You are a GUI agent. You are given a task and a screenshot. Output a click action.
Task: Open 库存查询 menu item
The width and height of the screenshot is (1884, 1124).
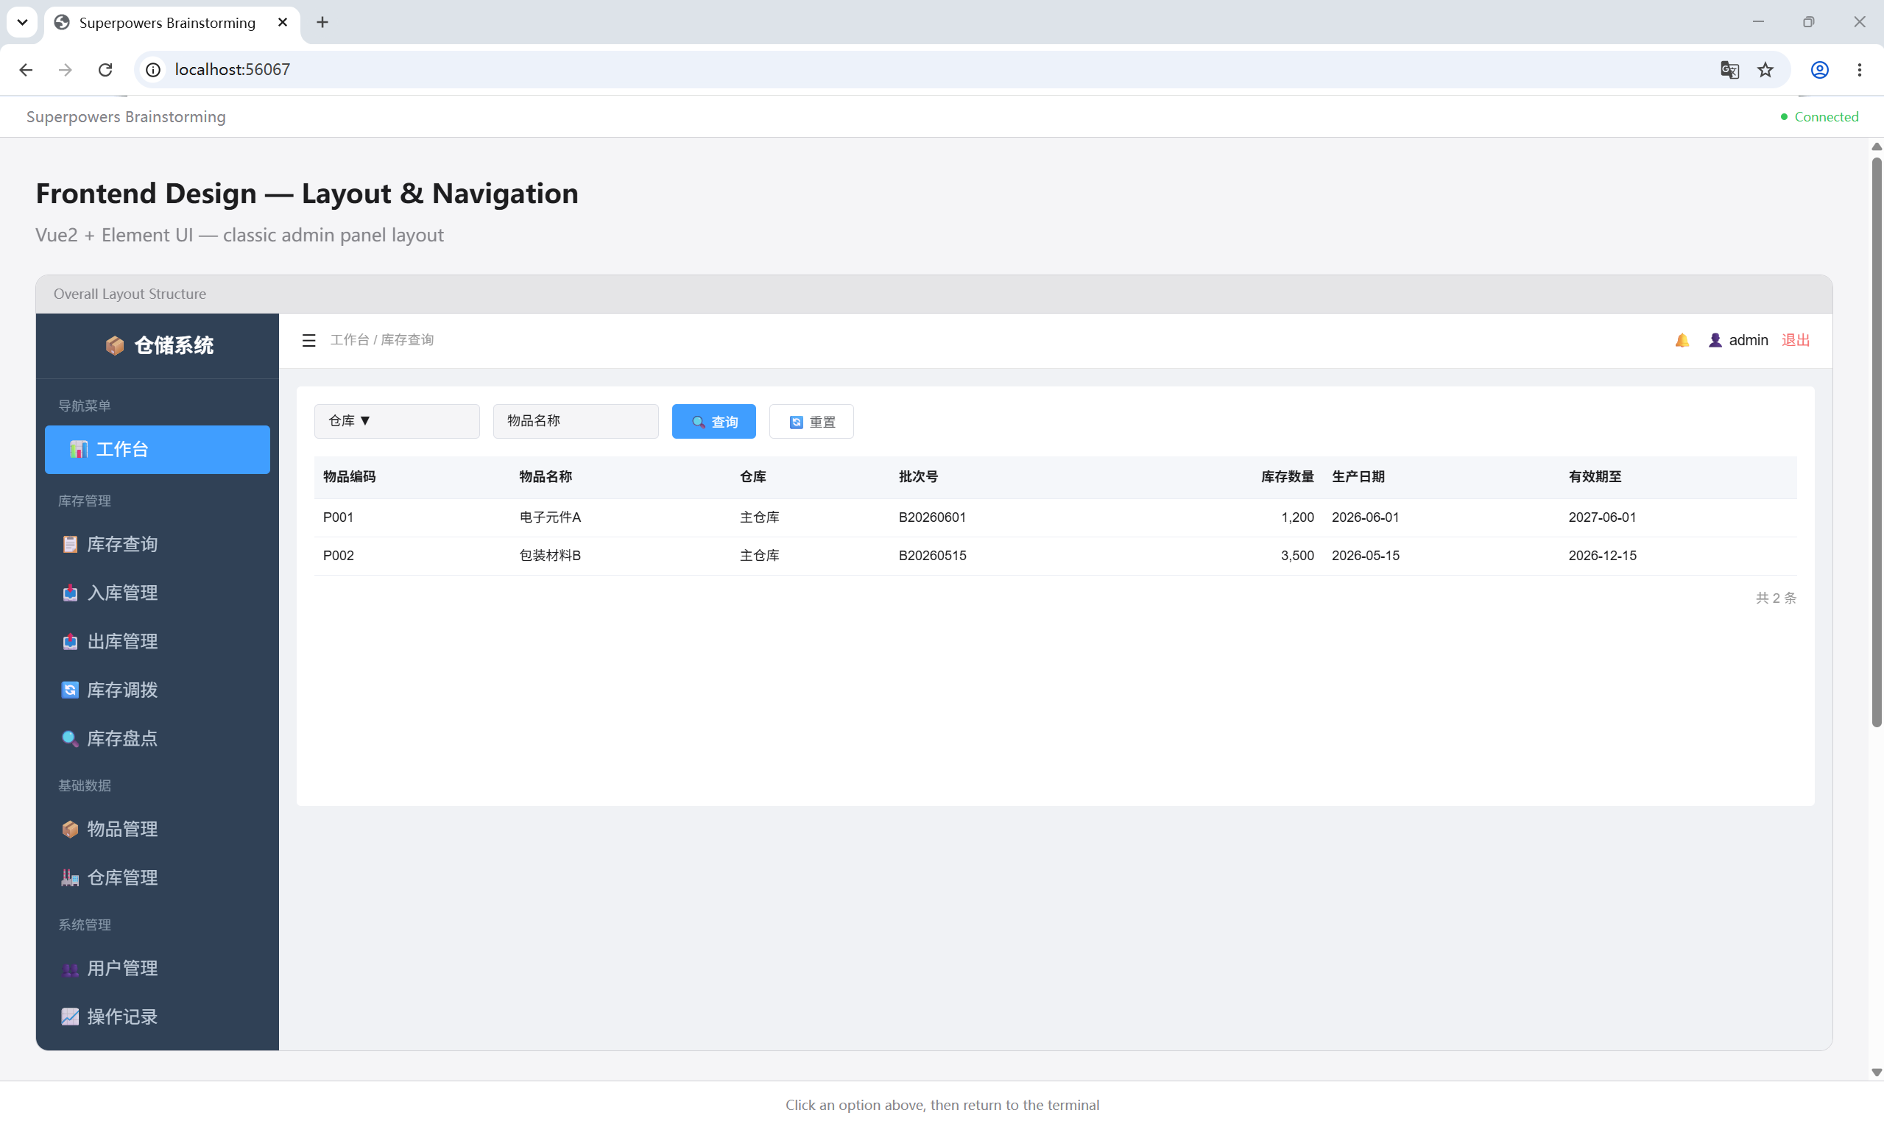point(157,544)
